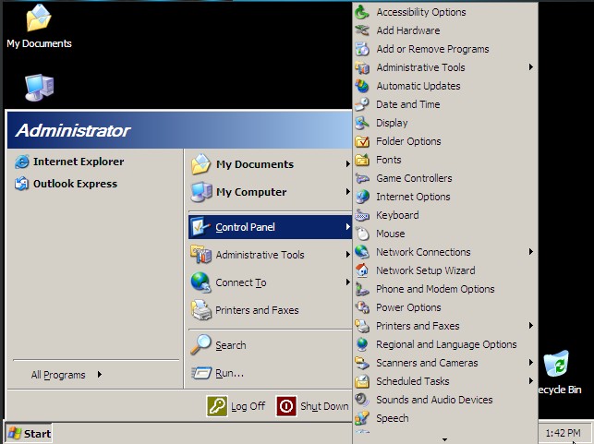Image resolution: width=594 pixels, height=444 pixels.
Task: Click the Administrator user name header
Action: pos(72,130)
